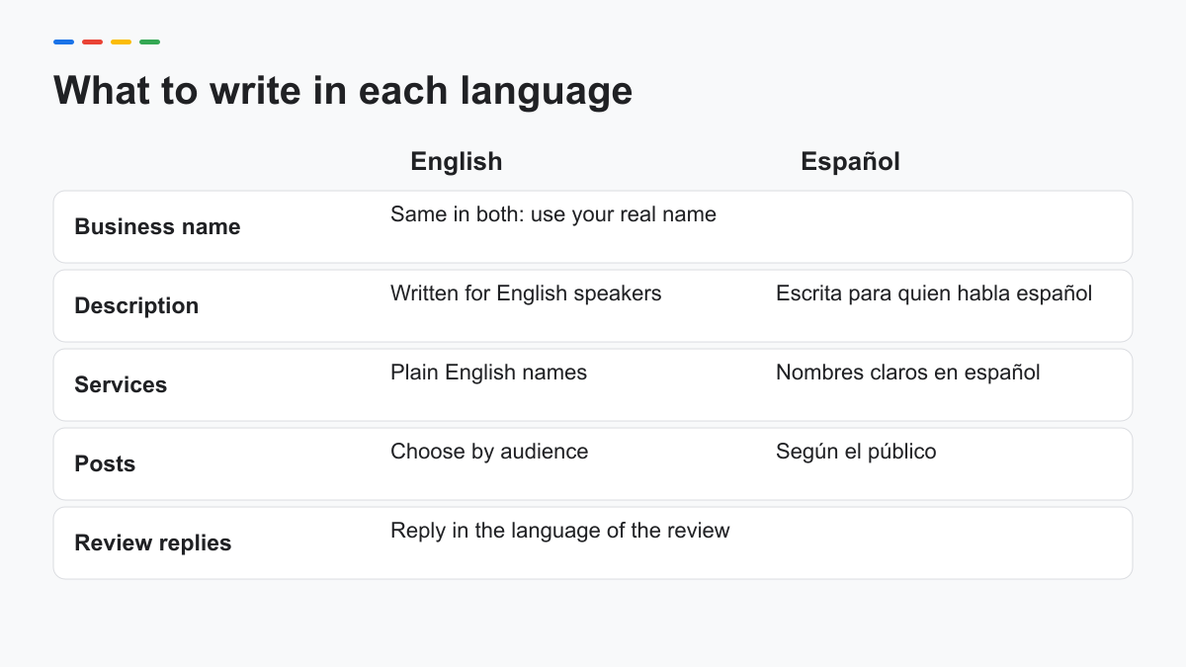The width and height of the screenshot is (1186, 667).
Task: Select 'Choose by audience' cell
Action: [x=489, y=452]
